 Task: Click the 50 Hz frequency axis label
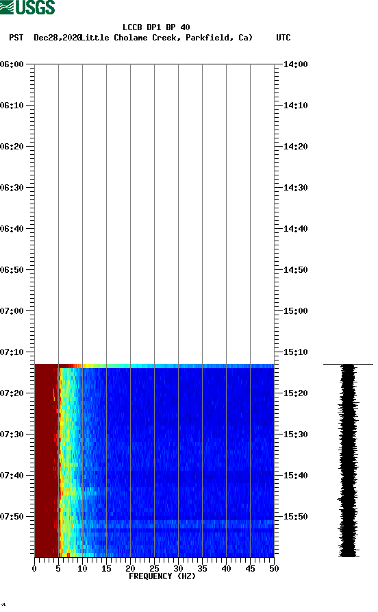click(274, 569)
